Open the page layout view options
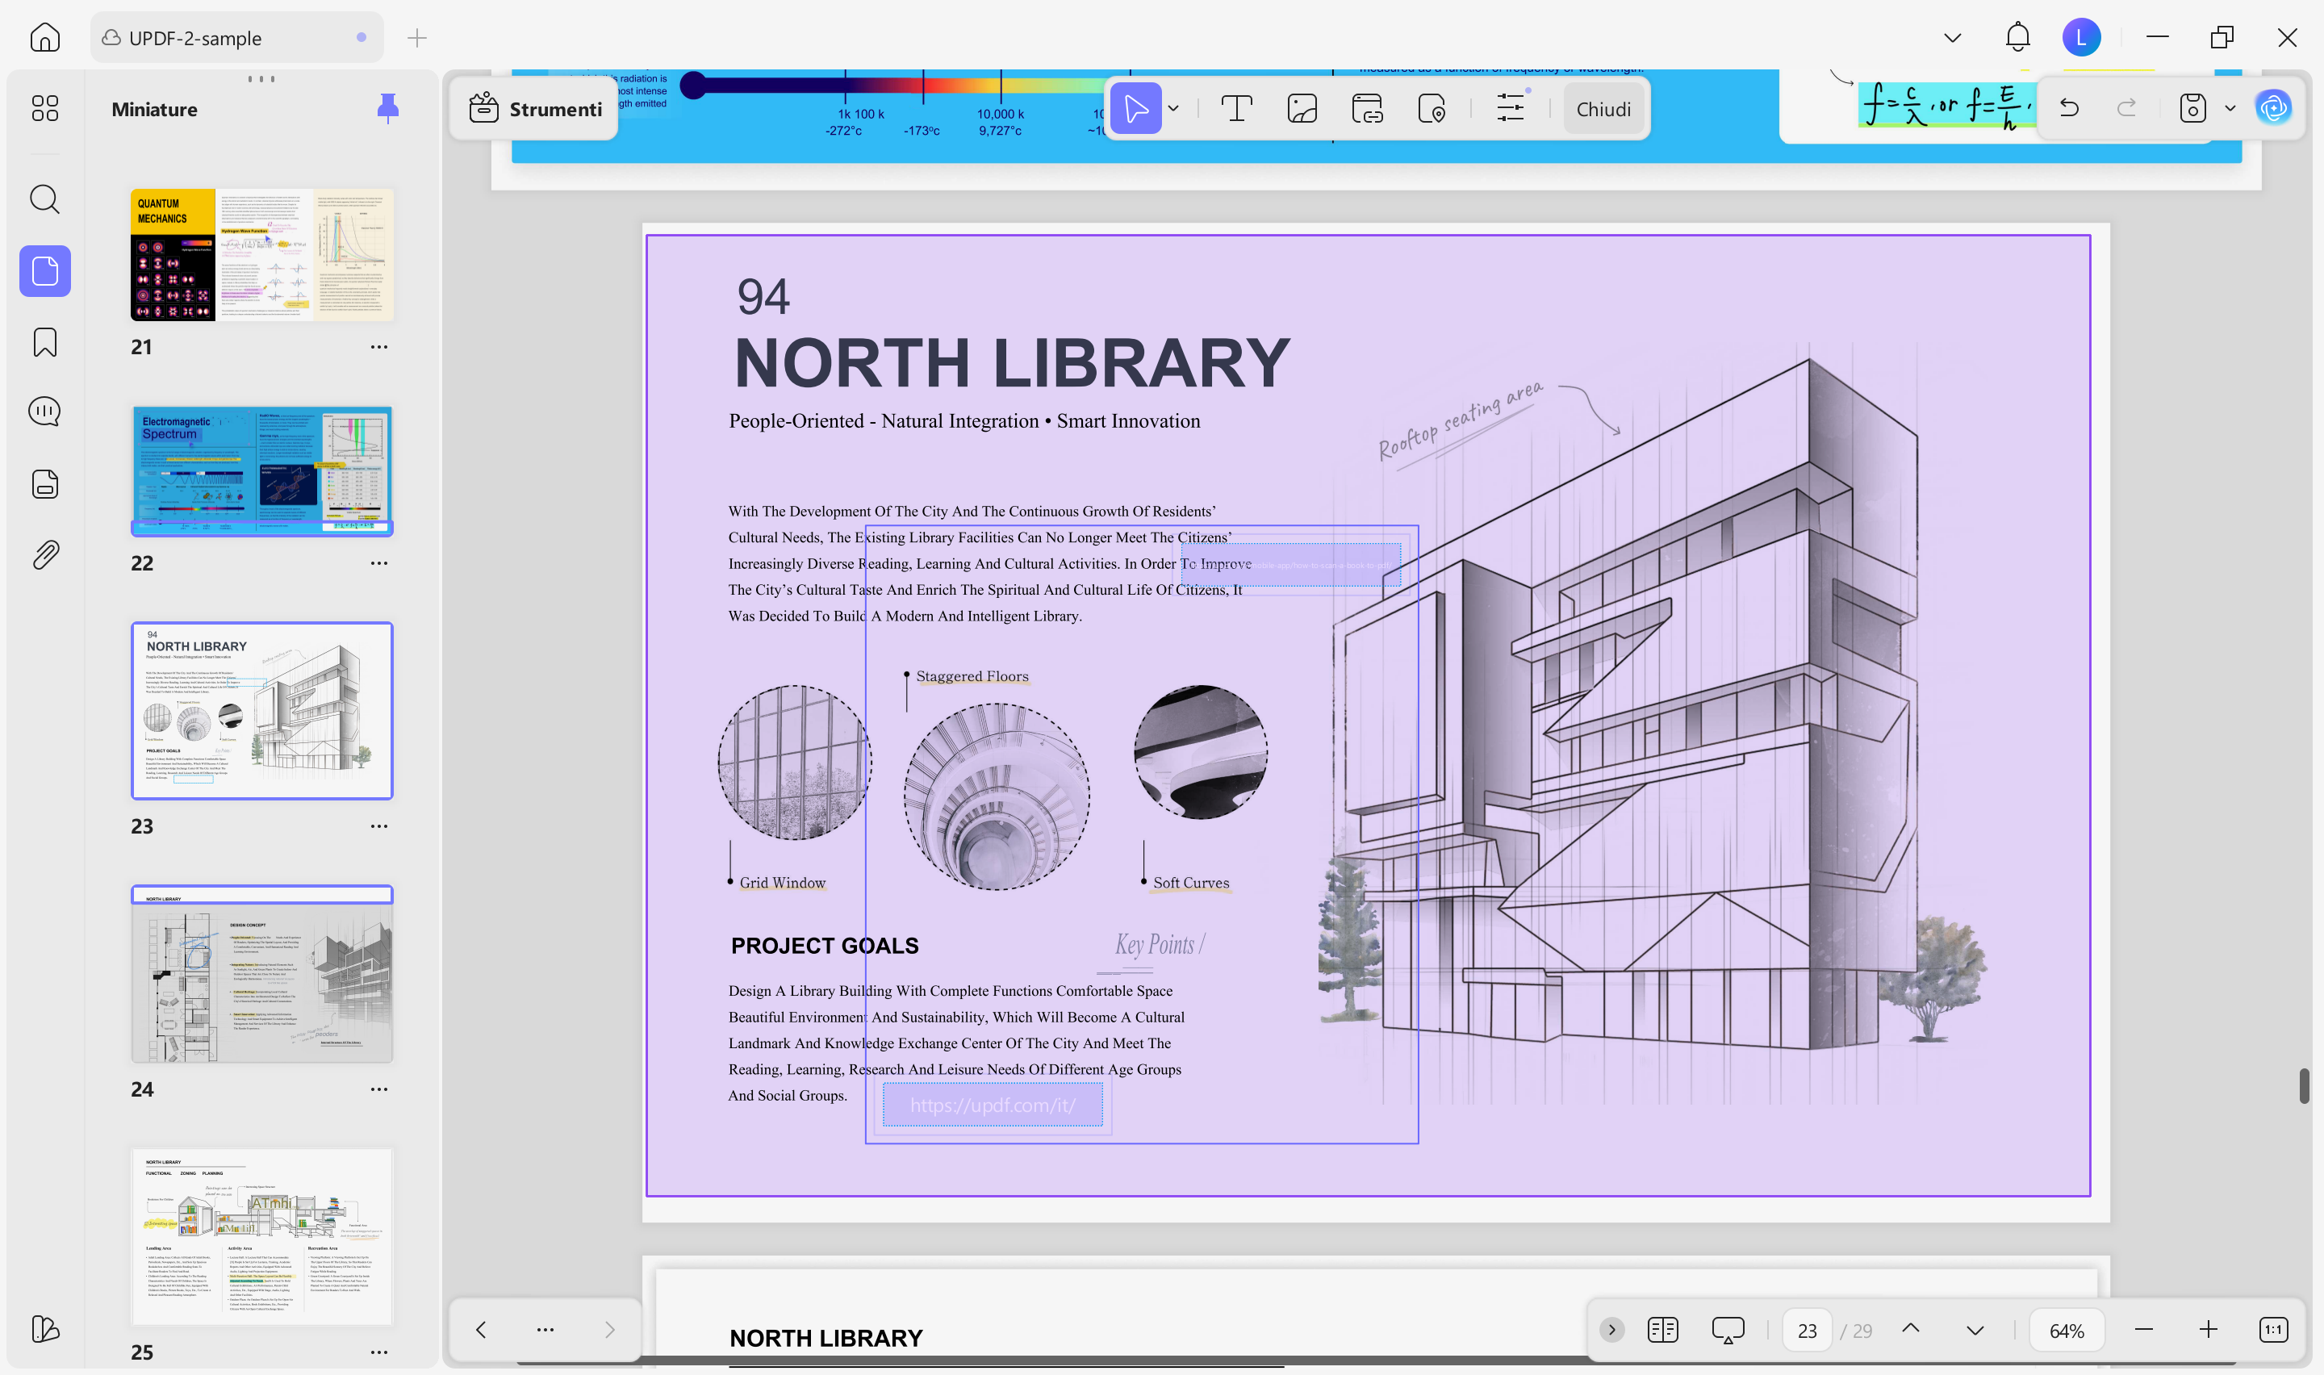The image size is (2324, 1375). coord(1662,1330)
